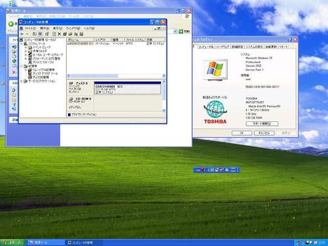Click the Support Information (サポート情報) button
The height and width of the screenshot is (246, 328).
(262, 124)
